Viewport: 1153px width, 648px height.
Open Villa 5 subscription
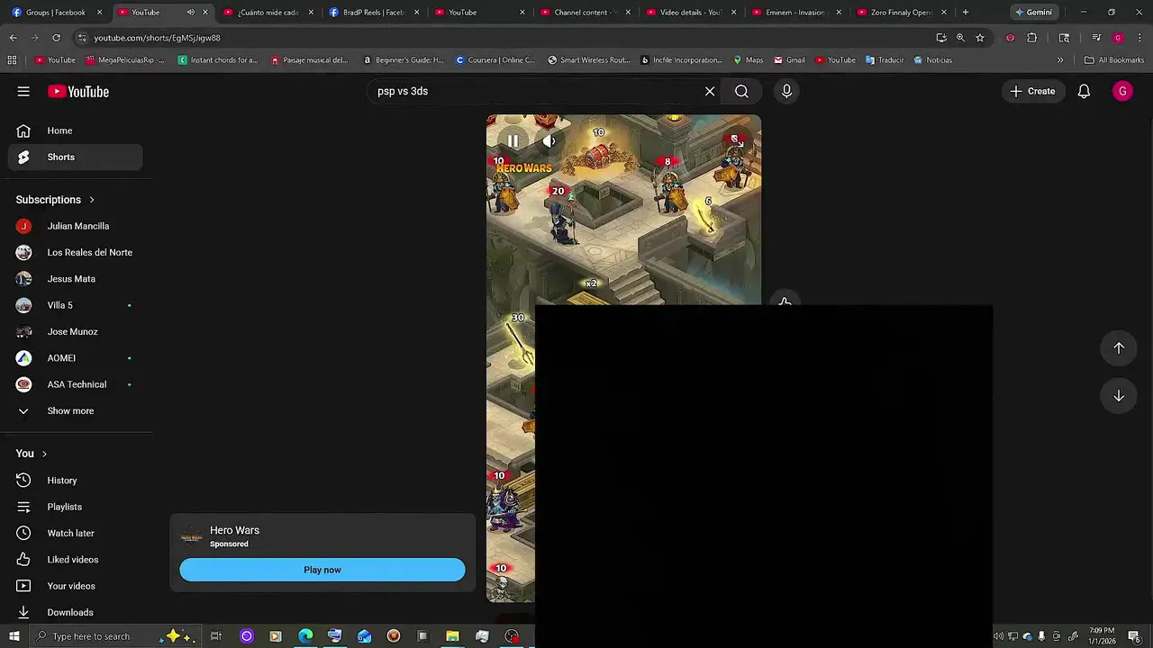coord(76,305)
